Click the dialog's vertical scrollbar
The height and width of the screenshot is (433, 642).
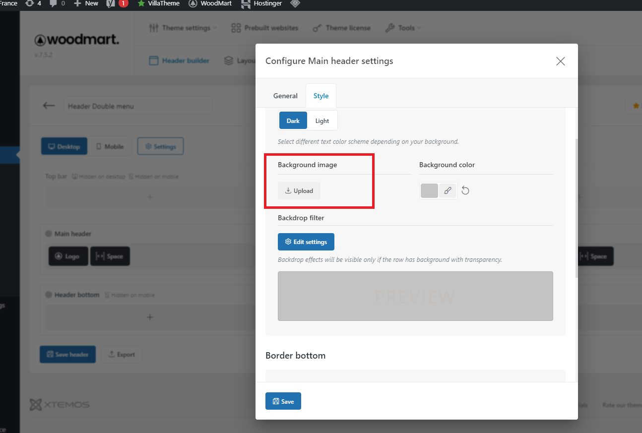point(576,208)
